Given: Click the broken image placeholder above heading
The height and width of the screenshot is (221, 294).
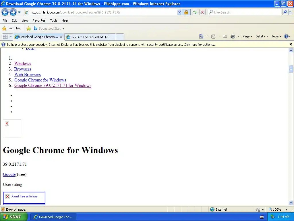Looking at the screenshot, I should [12, 128].
